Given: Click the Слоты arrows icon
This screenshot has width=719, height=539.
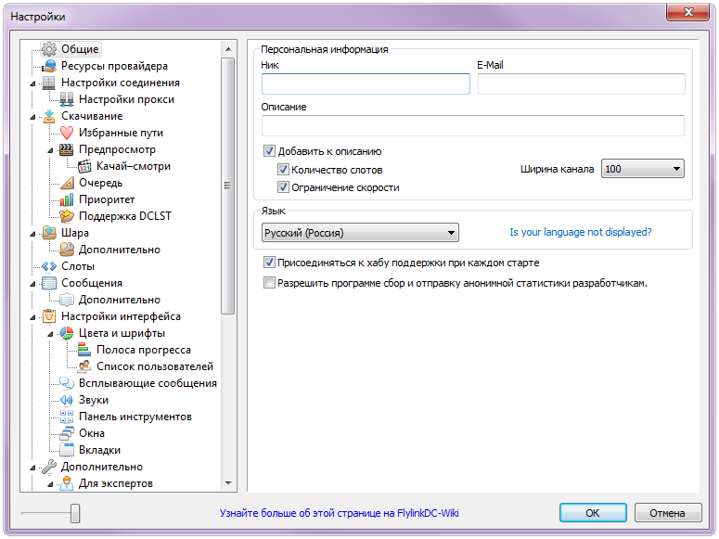Looking at the screenshot, I should [49, 266].
